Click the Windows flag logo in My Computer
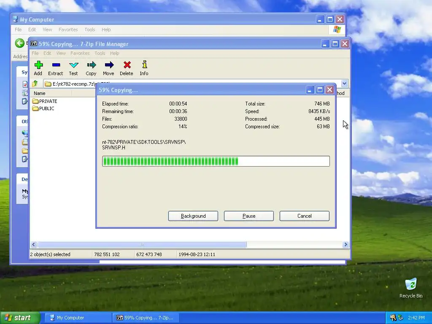The height and width of the screenshot is (324, 432). point(337,30)
